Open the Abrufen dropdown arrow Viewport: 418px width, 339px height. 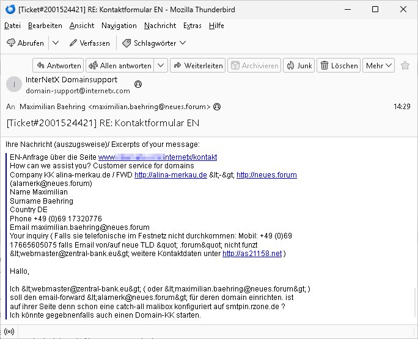55,43
